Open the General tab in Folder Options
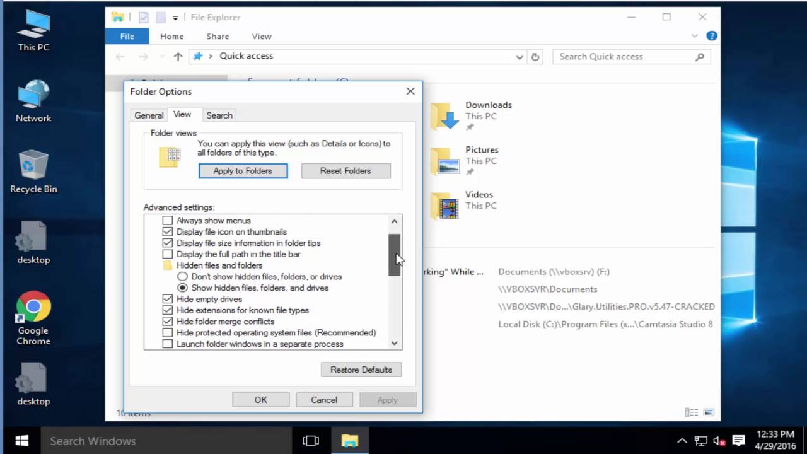807x454 pixels. click(149, 115)
